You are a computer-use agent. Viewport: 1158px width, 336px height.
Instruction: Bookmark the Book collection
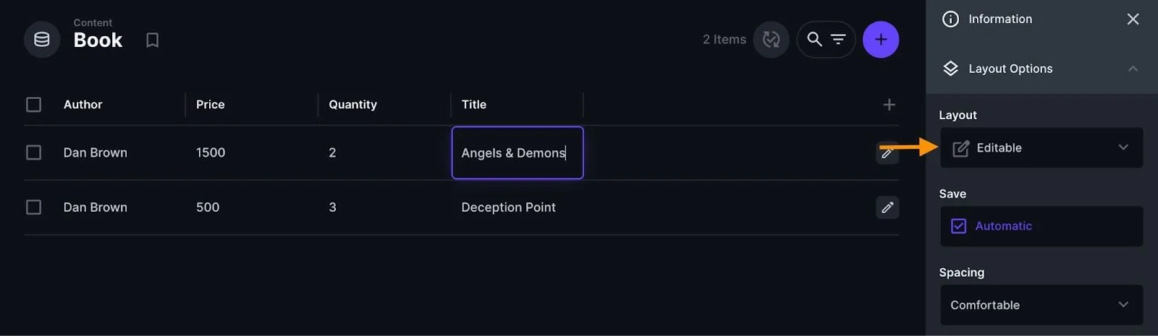tap(152, 40)
